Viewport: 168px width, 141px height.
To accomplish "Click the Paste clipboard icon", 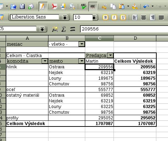I will pos(122,6).
